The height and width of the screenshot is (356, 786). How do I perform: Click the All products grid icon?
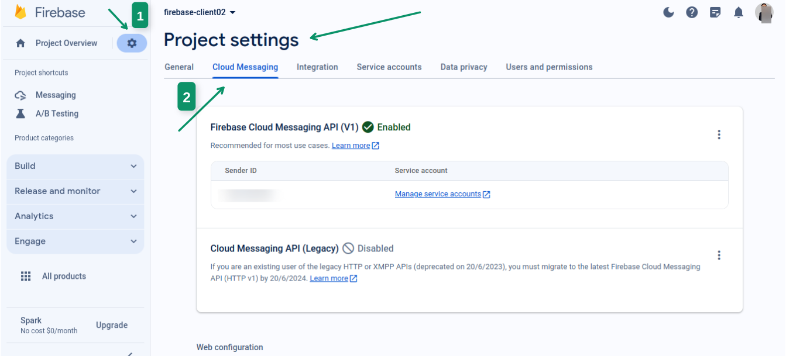click(26, 276)
